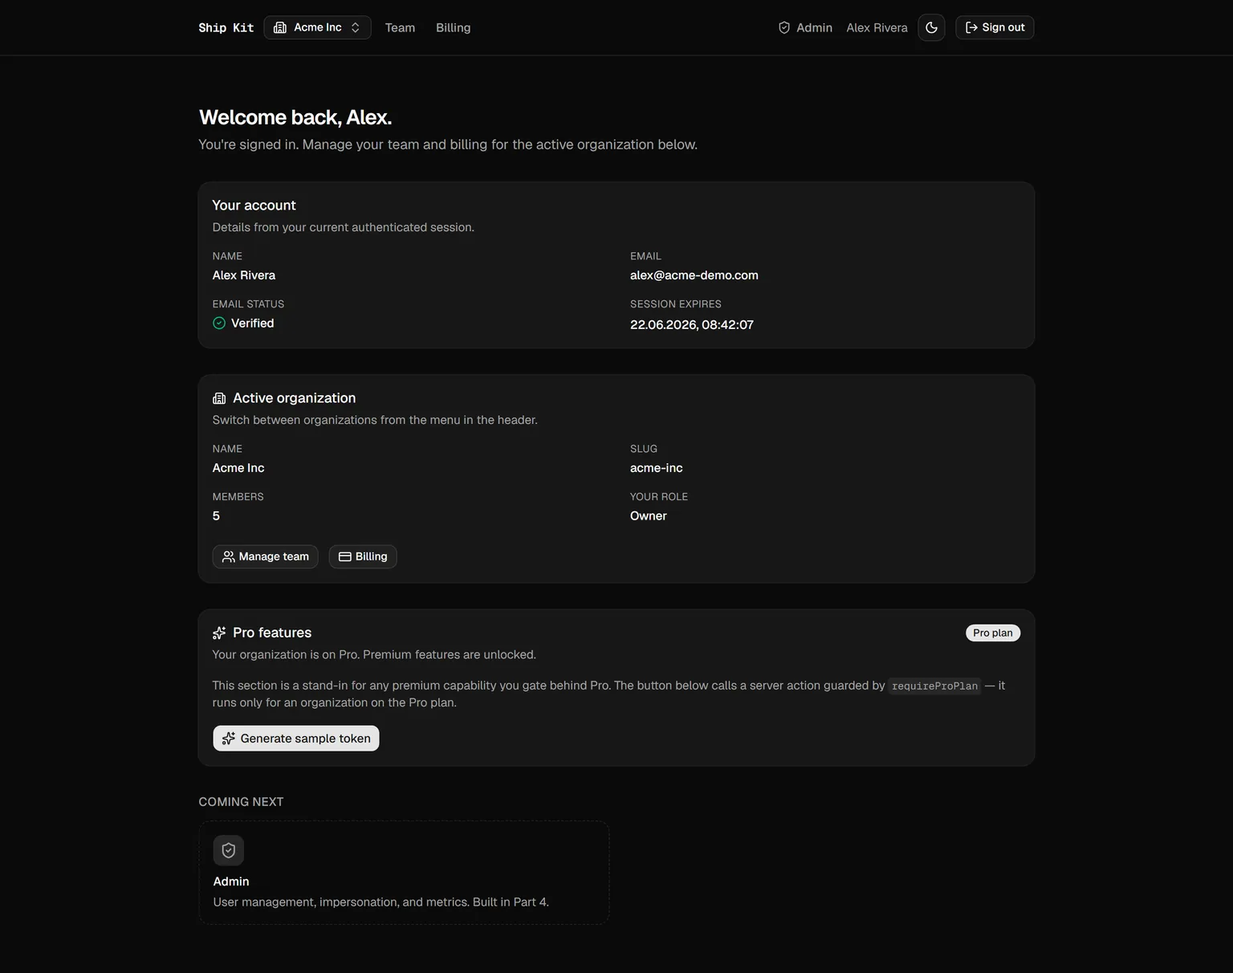The height and width of the screenshot is (973, 1233).
Task: Click the acme-inc slug value
Action: [657, 468]
